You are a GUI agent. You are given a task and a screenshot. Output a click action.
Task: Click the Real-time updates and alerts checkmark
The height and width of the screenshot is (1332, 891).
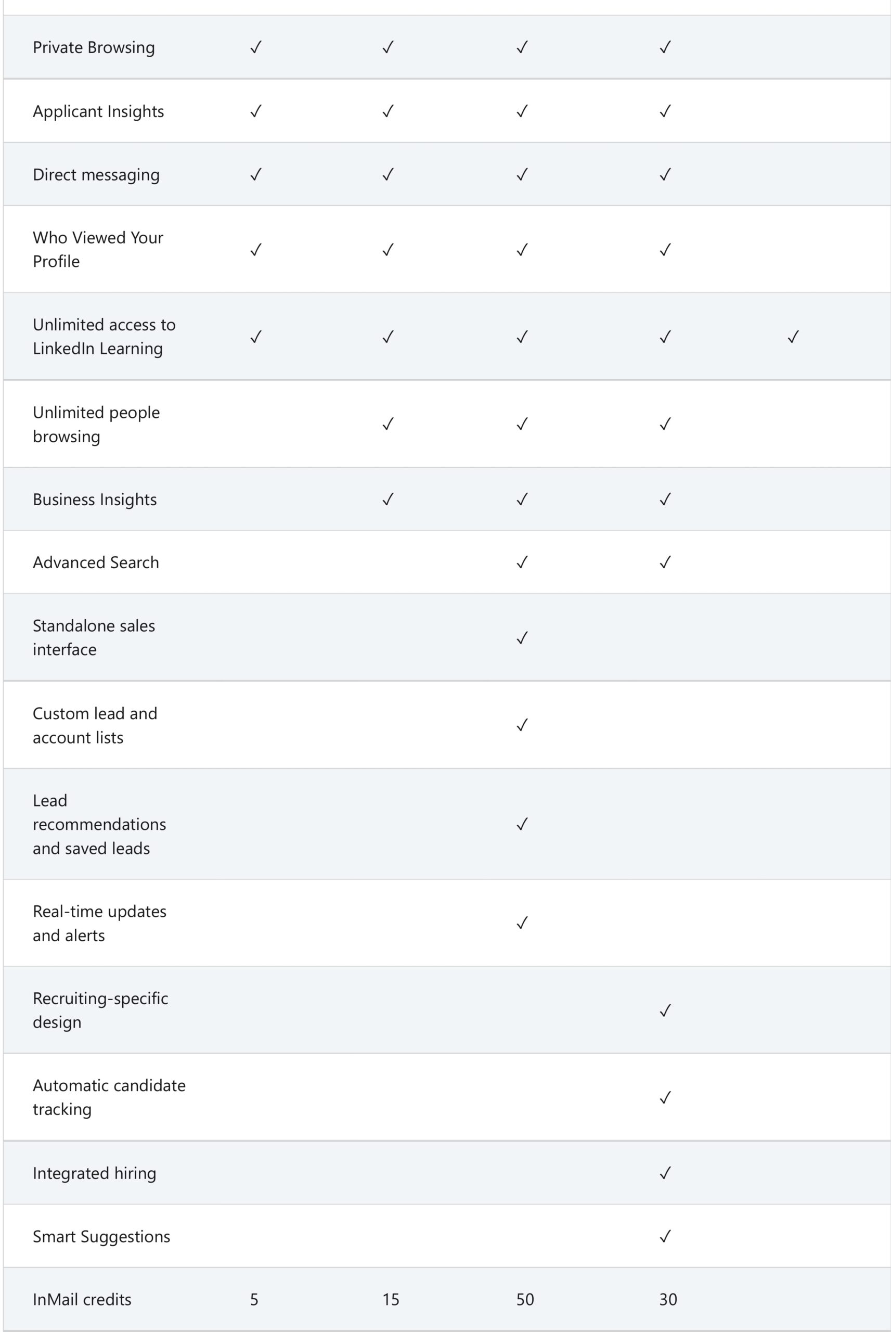522,923
